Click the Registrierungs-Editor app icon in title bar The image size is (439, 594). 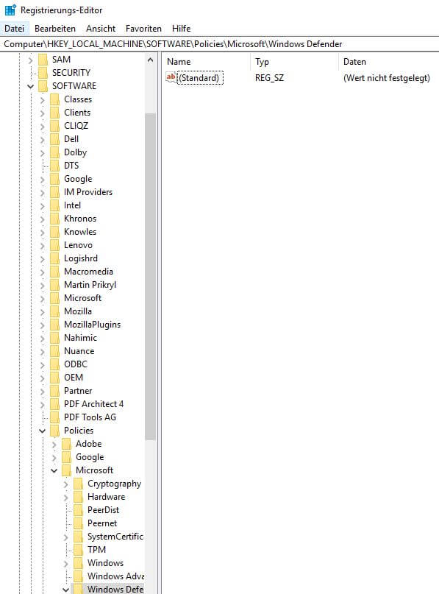(10, 10)
